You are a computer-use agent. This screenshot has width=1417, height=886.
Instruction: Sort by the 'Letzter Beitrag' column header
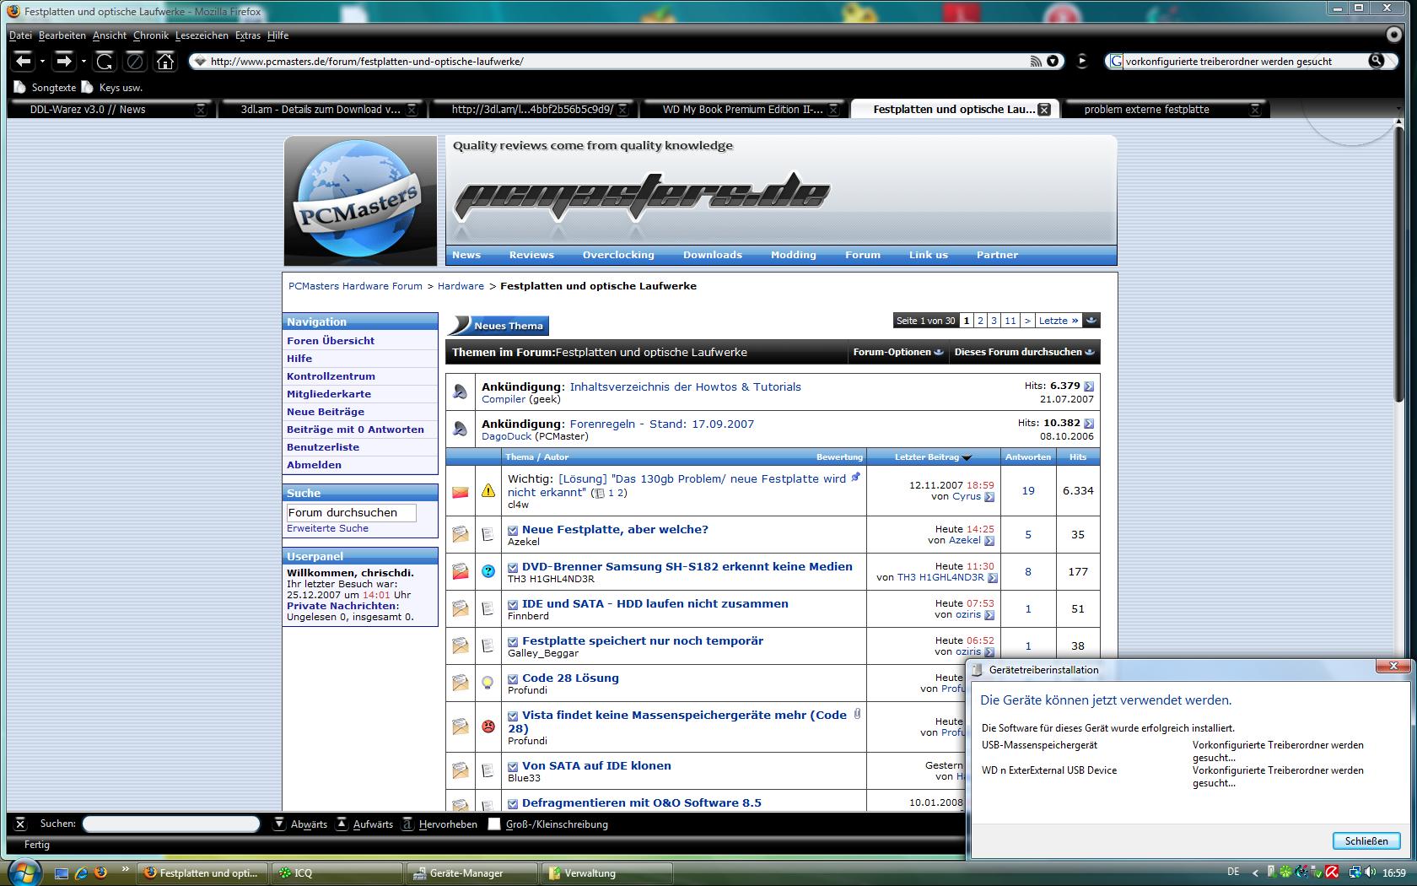[x=927, y=457]
